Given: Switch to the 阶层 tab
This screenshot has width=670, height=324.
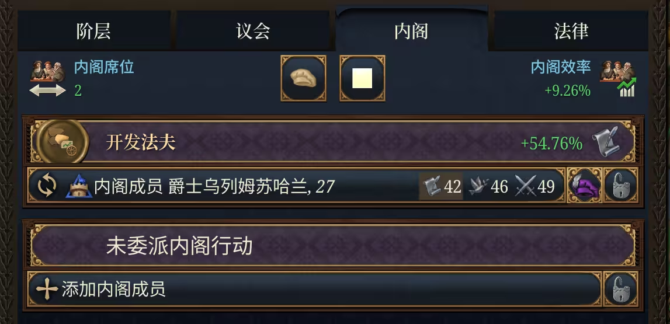Looking at the screenshot, I should [x=93, y=31].
